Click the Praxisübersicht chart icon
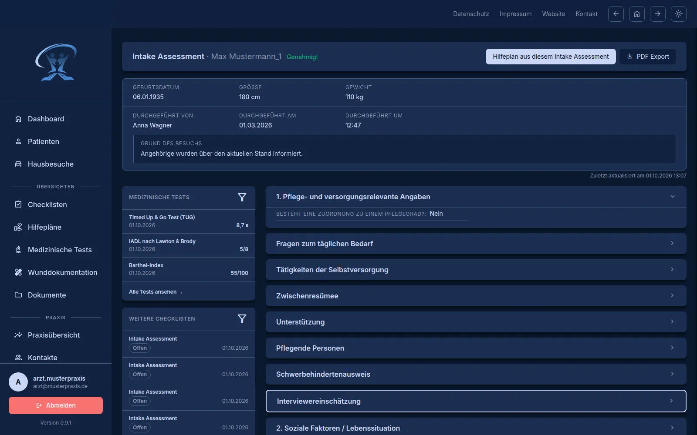 [18, 335]
